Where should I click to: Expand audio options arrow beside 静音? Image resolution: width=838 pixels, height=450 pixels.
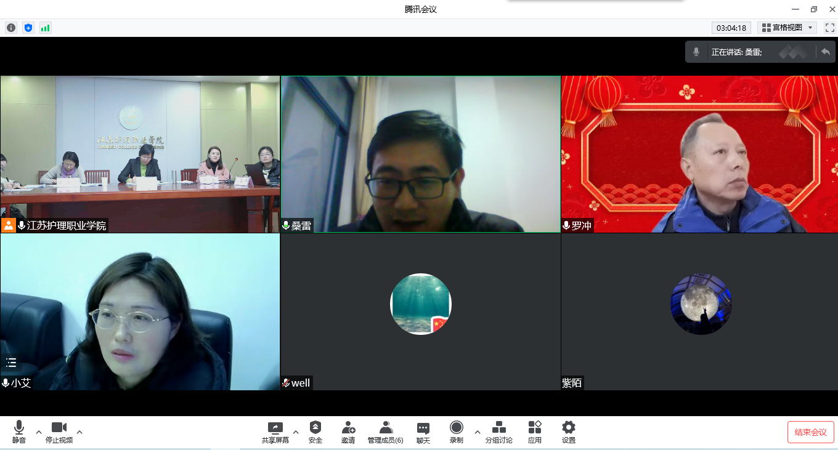[39, 432]
